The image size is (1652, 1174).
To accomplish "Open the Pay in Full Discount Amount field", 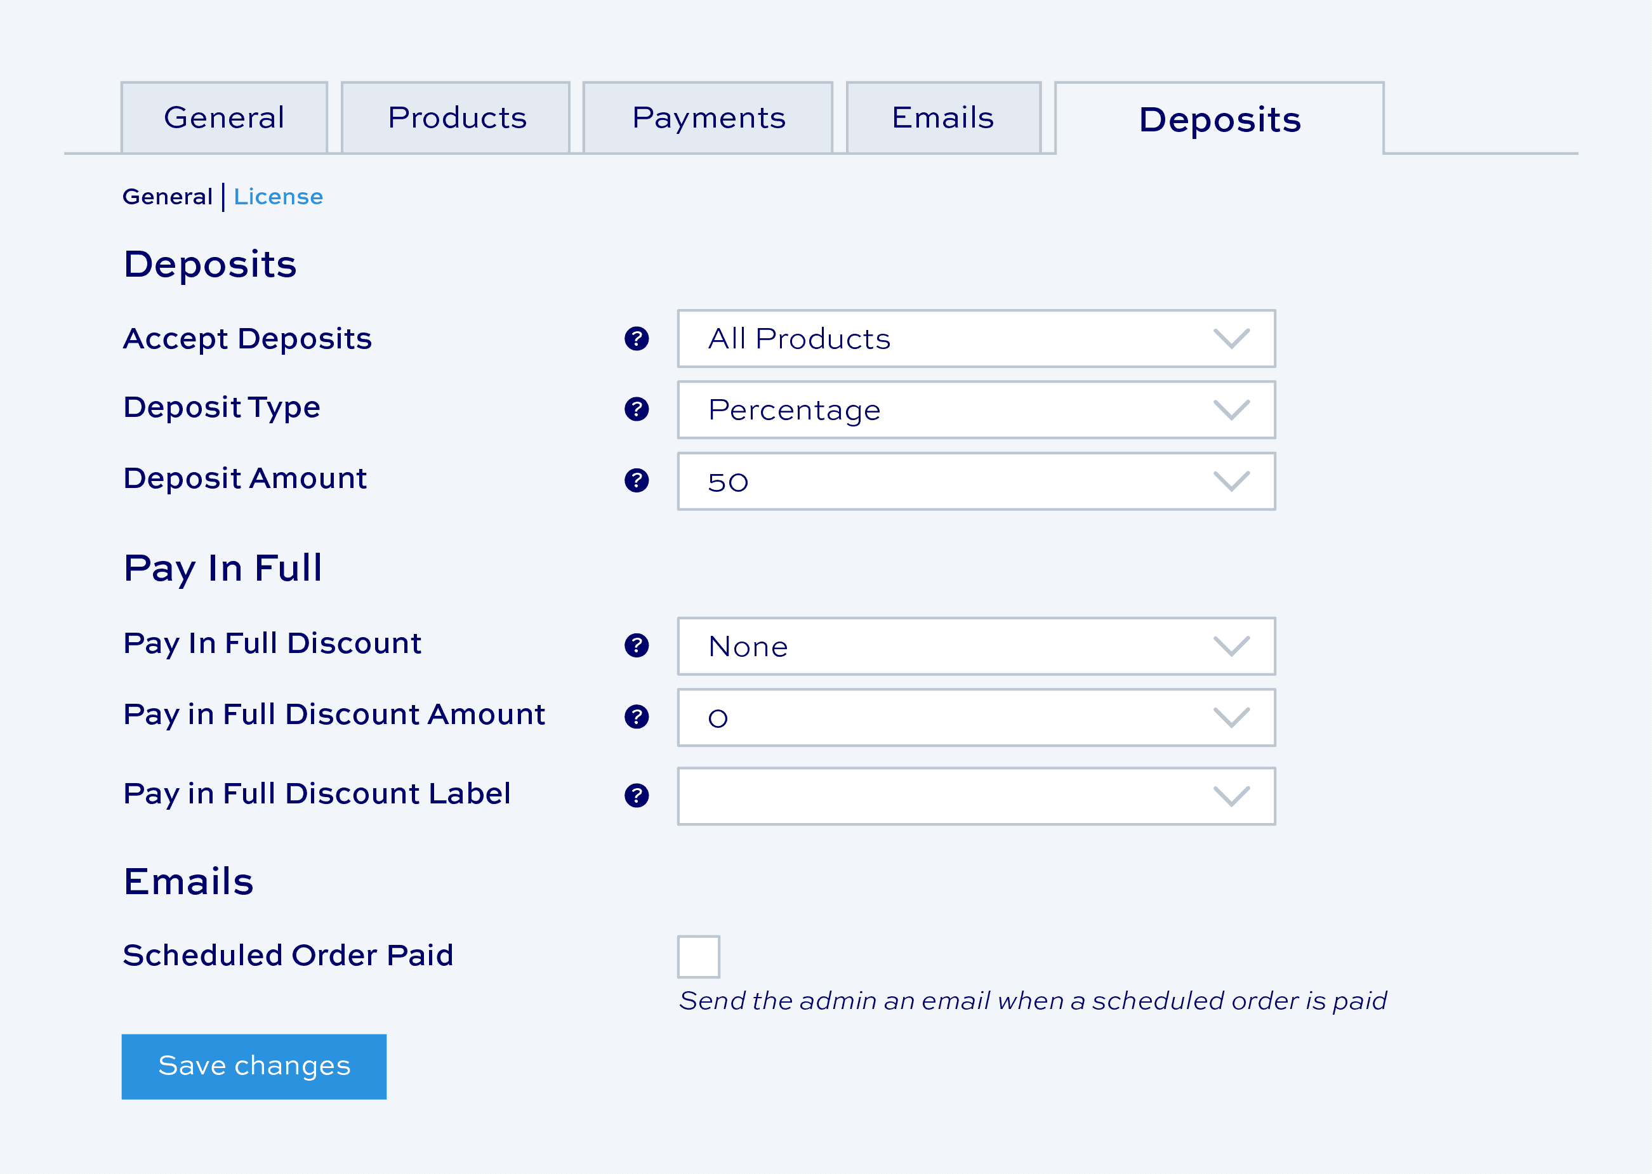I will click(x=976, y=718).
